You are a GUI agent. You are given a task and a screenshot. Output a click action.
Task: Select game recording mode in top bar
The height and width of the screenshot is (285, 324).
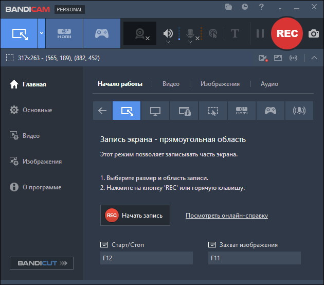click(102, 33)
